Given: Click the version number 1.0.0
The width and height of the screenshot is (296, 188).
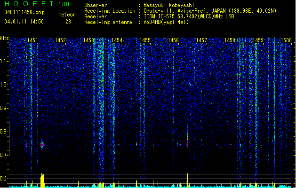Looking at the screenshot, I should (x=64, y=4).
